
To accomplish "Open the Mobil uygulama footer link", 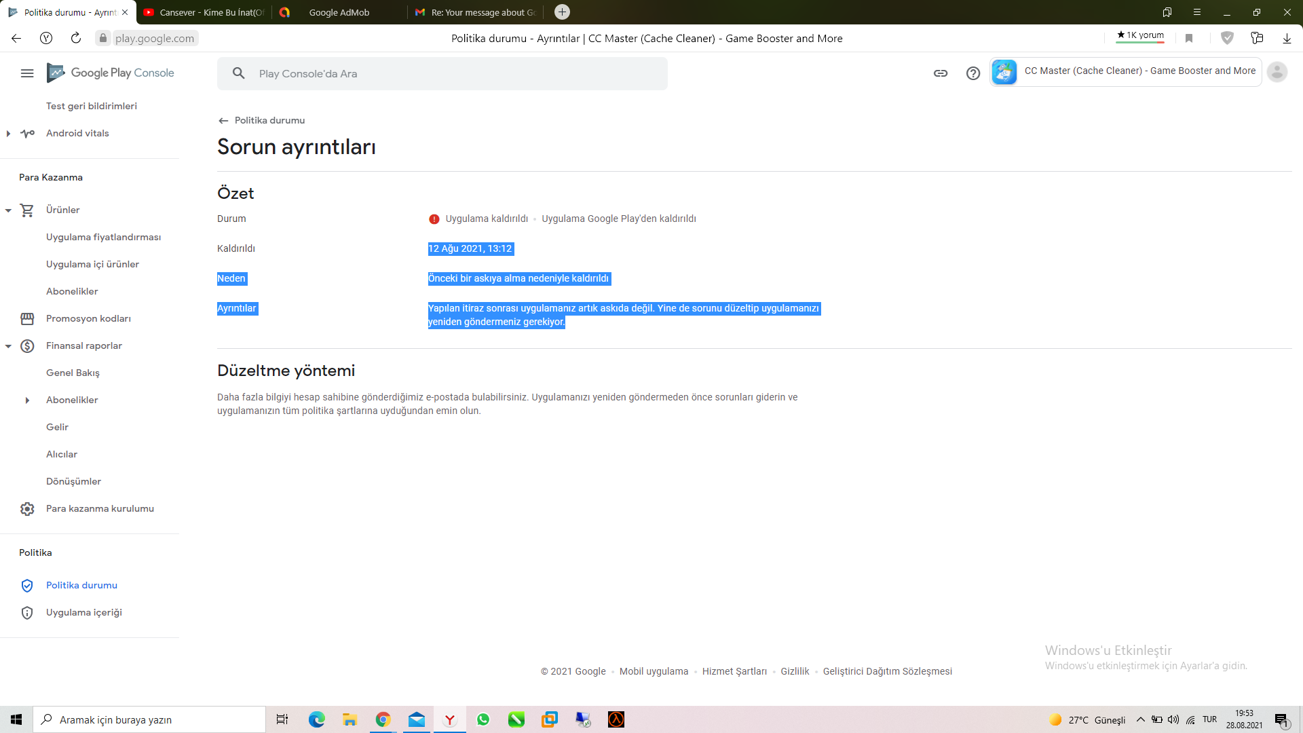I will (x=654, y=671).
